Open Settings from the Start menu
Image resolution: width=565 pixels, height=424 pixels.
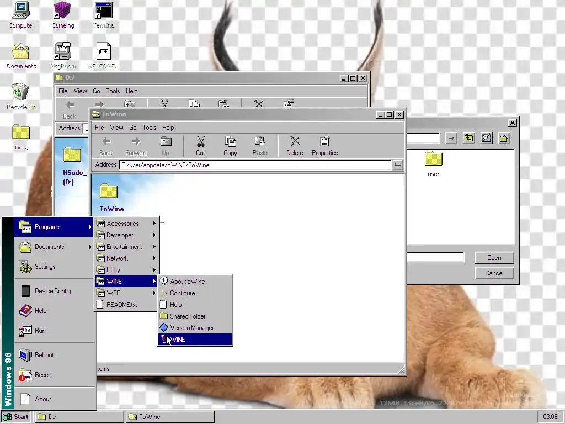[54, 267]
